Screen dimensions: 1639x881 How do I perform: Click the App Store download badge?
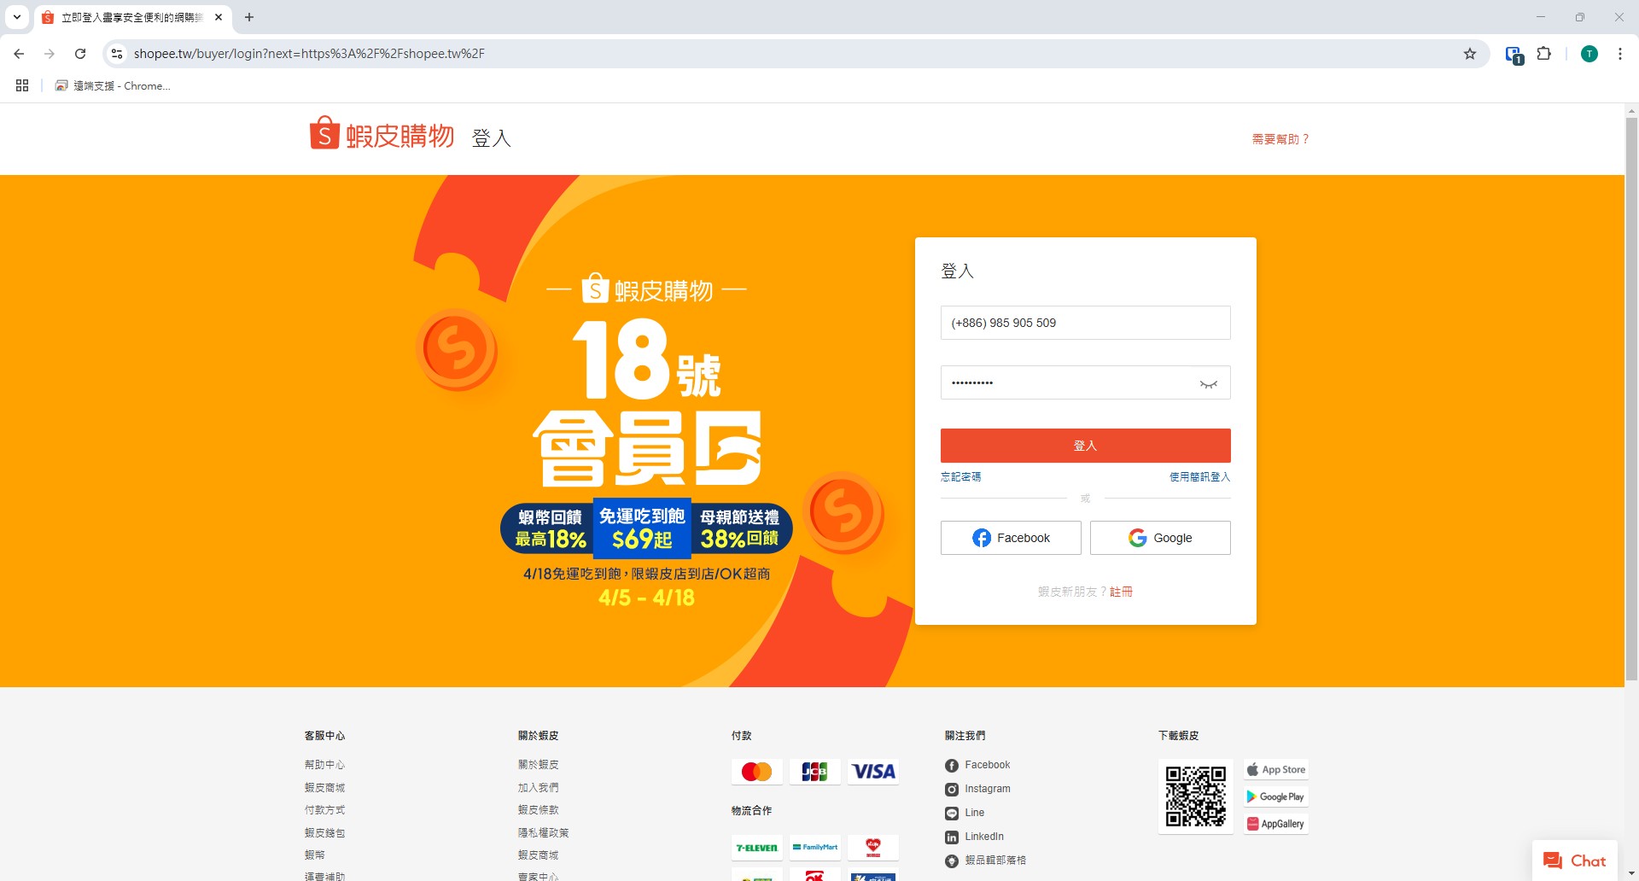(1275, 768)
